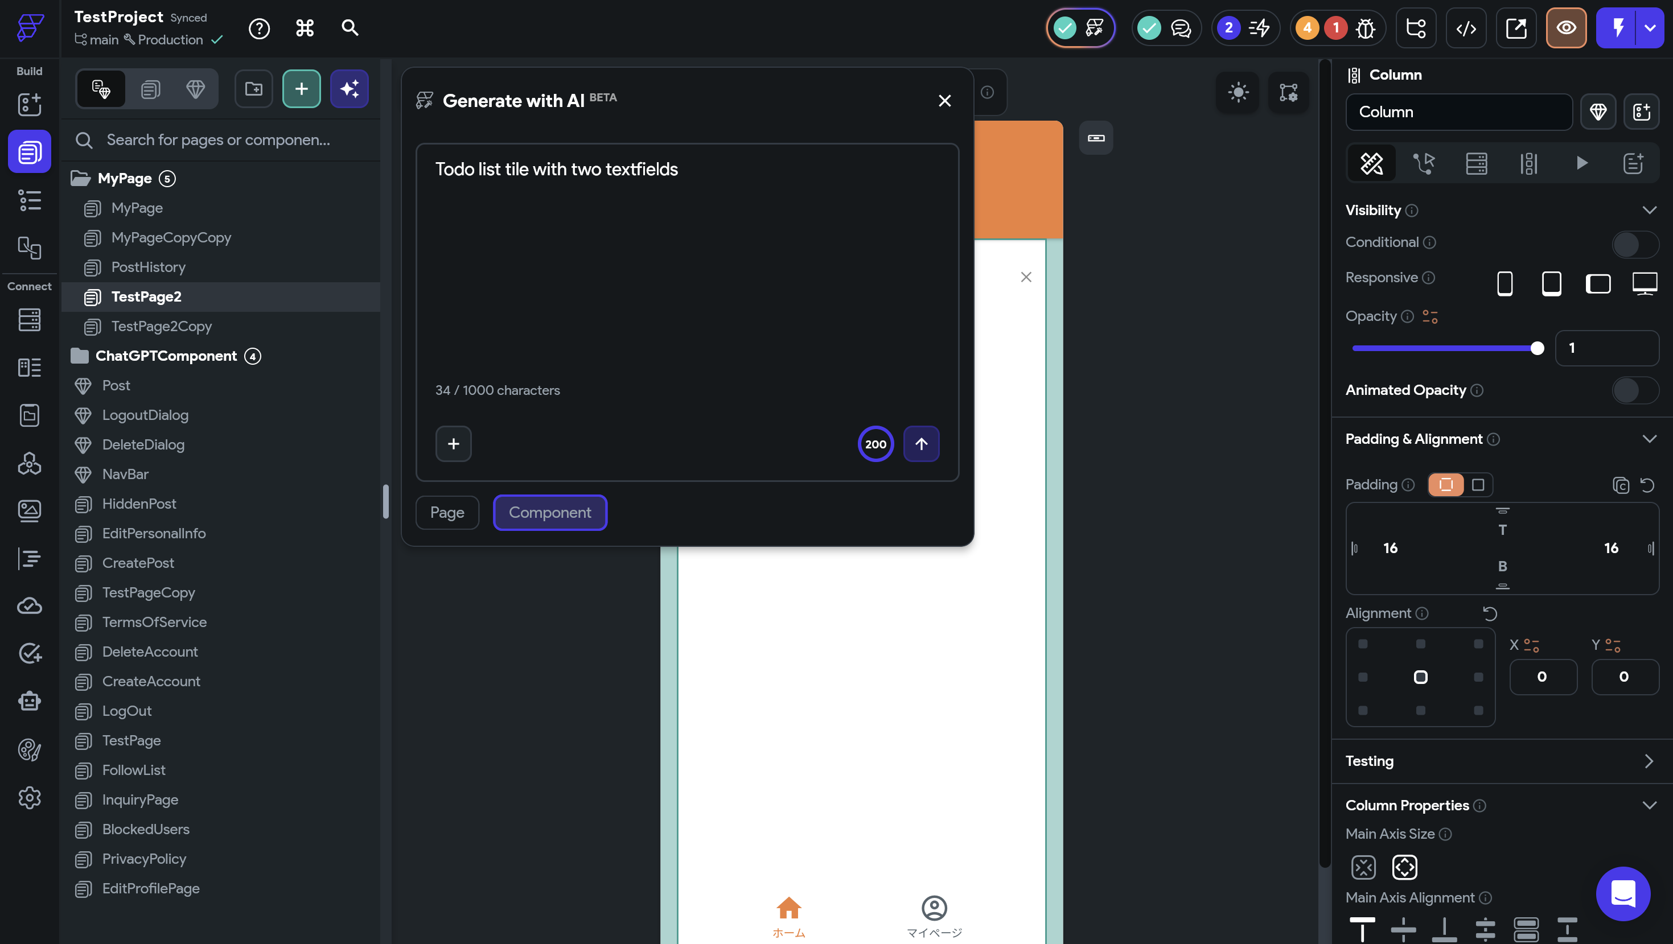The image size is (1673, 944).
Task: Switch to the Page generation tab
Action: (447, 512)
